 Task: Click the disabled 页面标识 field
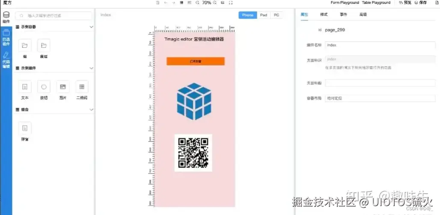[x=380, y=59]
